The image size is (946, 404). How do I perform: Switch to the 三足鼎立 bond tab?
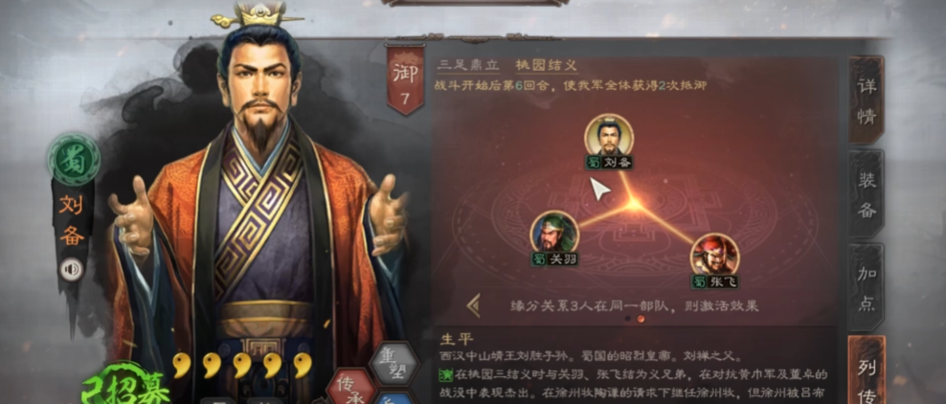coord(468,65)
